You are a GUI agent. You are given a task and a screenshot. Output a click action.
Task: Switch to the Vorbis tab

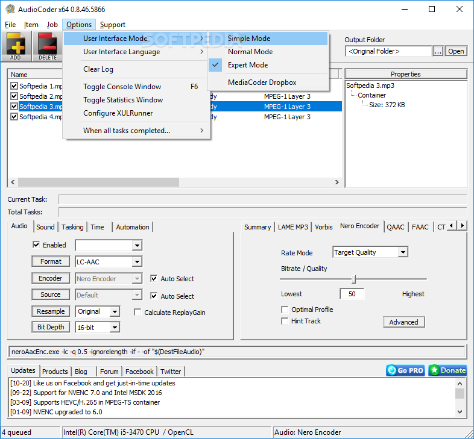point(323,227)
